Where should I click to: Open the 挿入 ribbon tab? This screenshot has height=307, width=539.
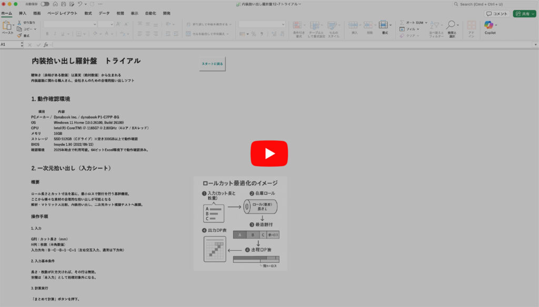(22, 13)
